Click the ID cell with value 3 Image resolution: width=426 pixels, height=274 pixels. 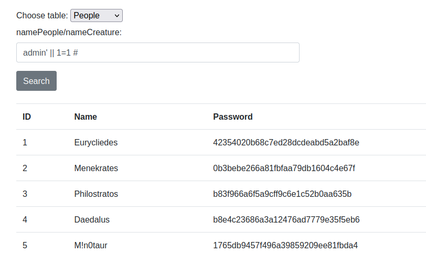(x=25, y=194)
